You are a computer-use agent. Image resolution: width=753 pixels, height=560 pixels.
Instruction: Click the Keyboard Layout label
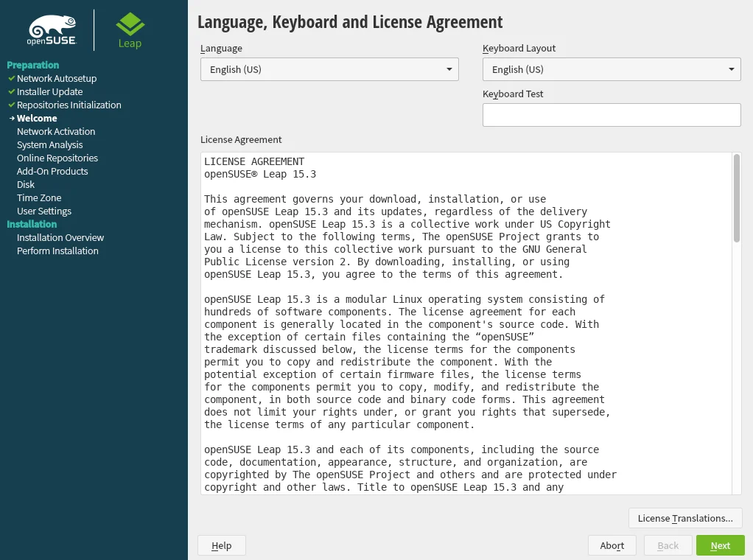(519, 48)
